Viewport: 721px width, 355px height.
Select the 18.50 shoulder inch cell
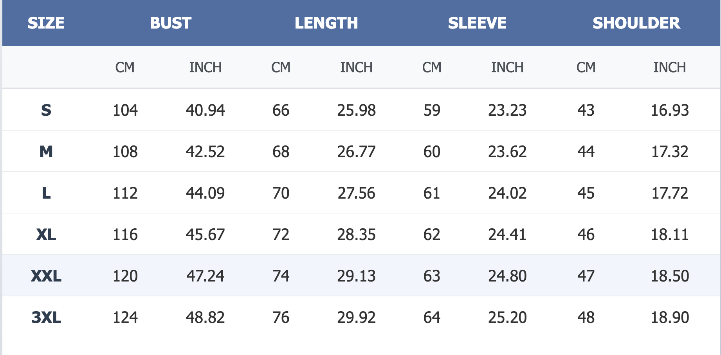(x=670, y=276)
